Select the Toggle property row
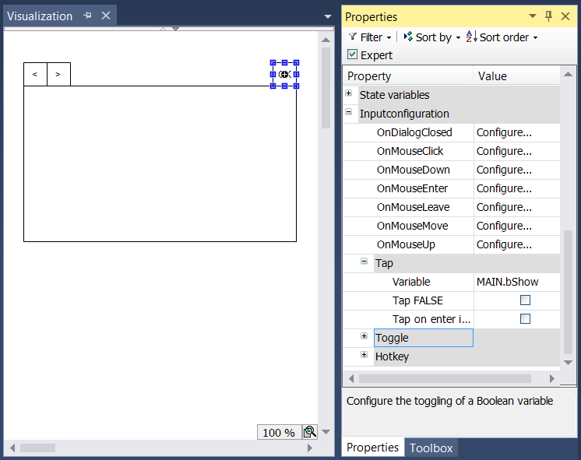 (424, 338)
